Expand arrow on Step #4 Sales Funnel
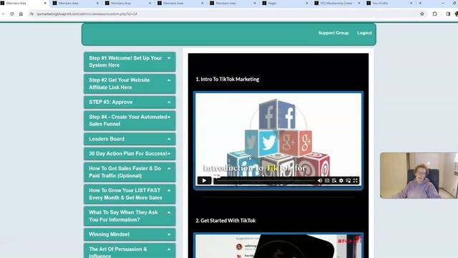 pyautogui.click(x=169, y=117)
